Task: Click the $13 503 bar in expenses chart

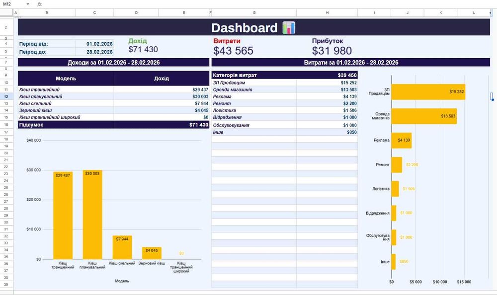Action: pos(424,116)
